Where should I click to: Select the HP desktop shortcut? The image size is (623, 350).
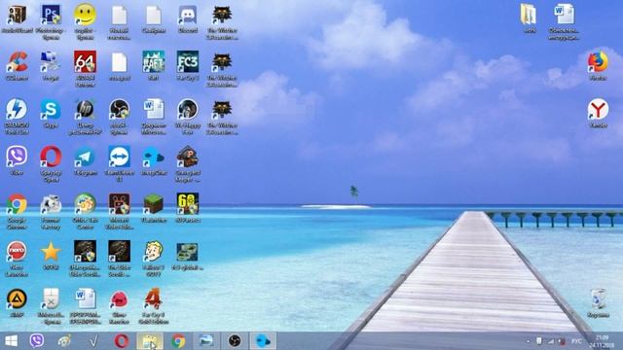coord(85,110)
